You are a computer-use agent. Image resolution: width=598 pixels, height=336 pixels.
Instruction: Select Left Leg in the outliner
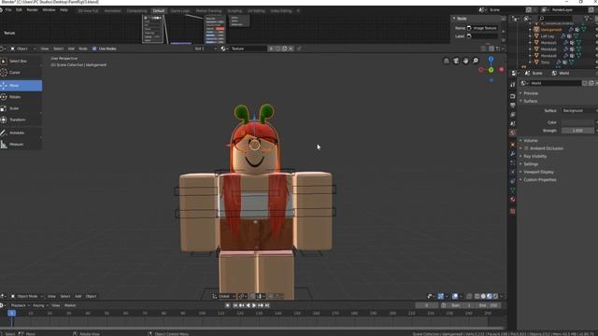(x=547, y=35)
